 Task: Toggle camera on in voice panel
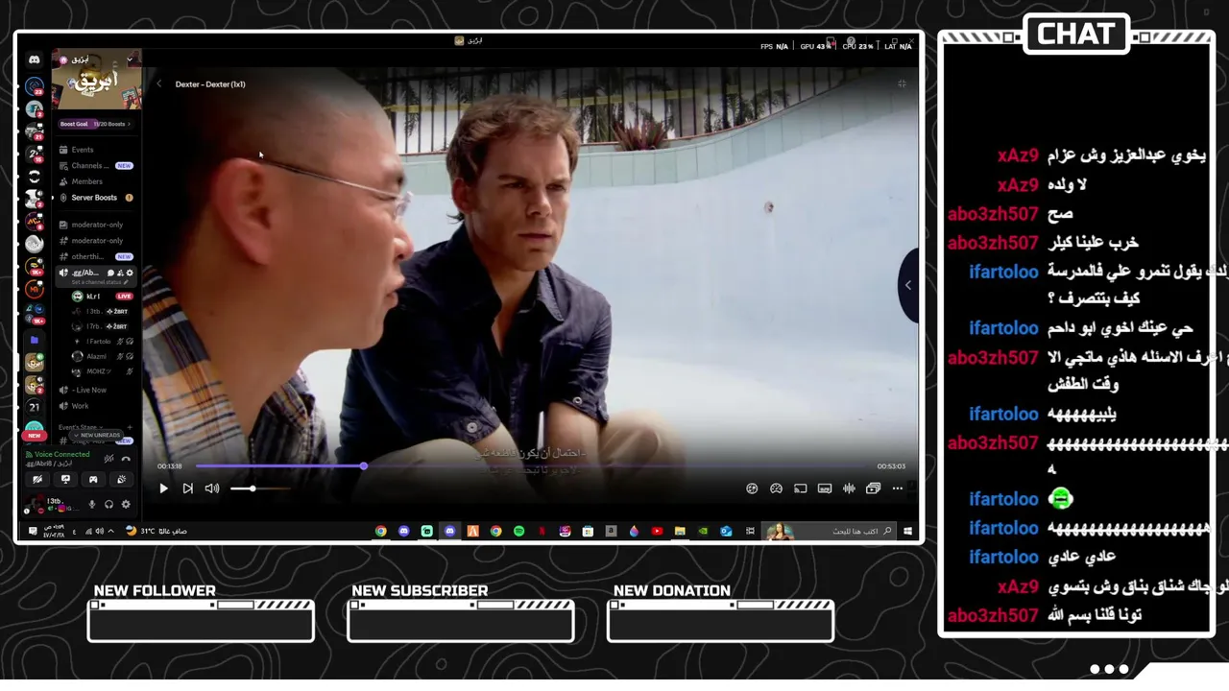tap(37, 479)
